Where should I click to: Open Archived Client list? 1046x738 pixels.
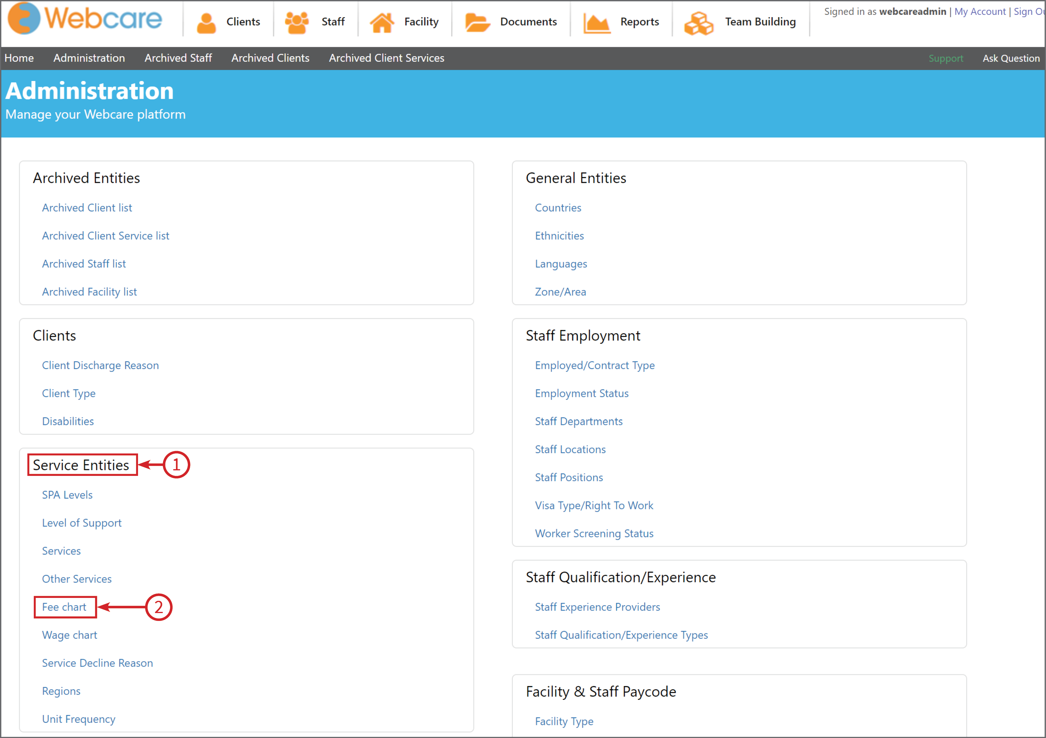point(87,208)
